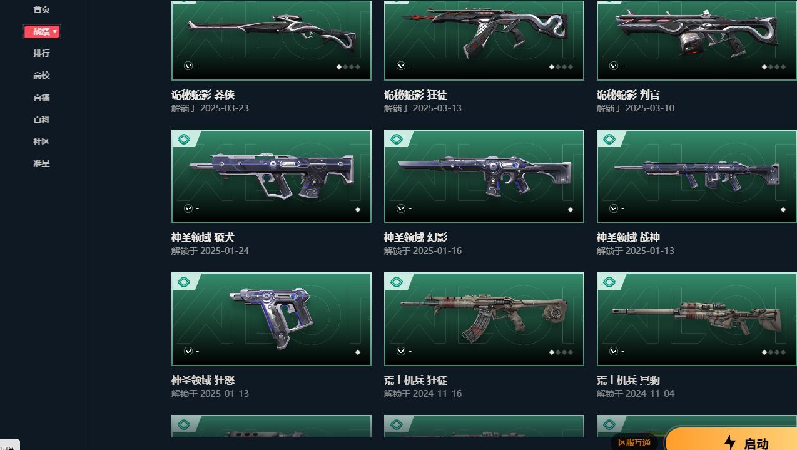Click the green badge icon on 荒土机兵 冥驹 card
Viewport: 797px width, 450px height.
(609, 282)
